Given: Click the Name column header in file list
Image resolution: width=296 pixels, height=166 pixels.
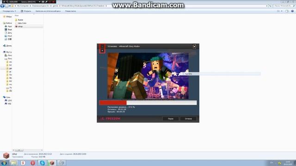Looking at the screenshot, I should pyautogui.click(x=17, y=15).
